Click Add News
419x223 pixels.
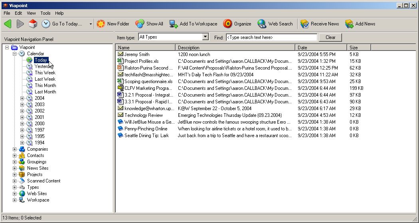pos(360,24)
